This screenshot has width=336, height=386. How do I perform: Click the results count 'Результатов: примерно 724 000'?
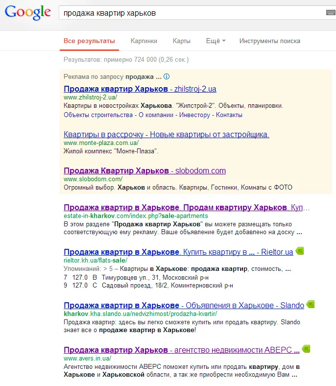click(126, 60)
